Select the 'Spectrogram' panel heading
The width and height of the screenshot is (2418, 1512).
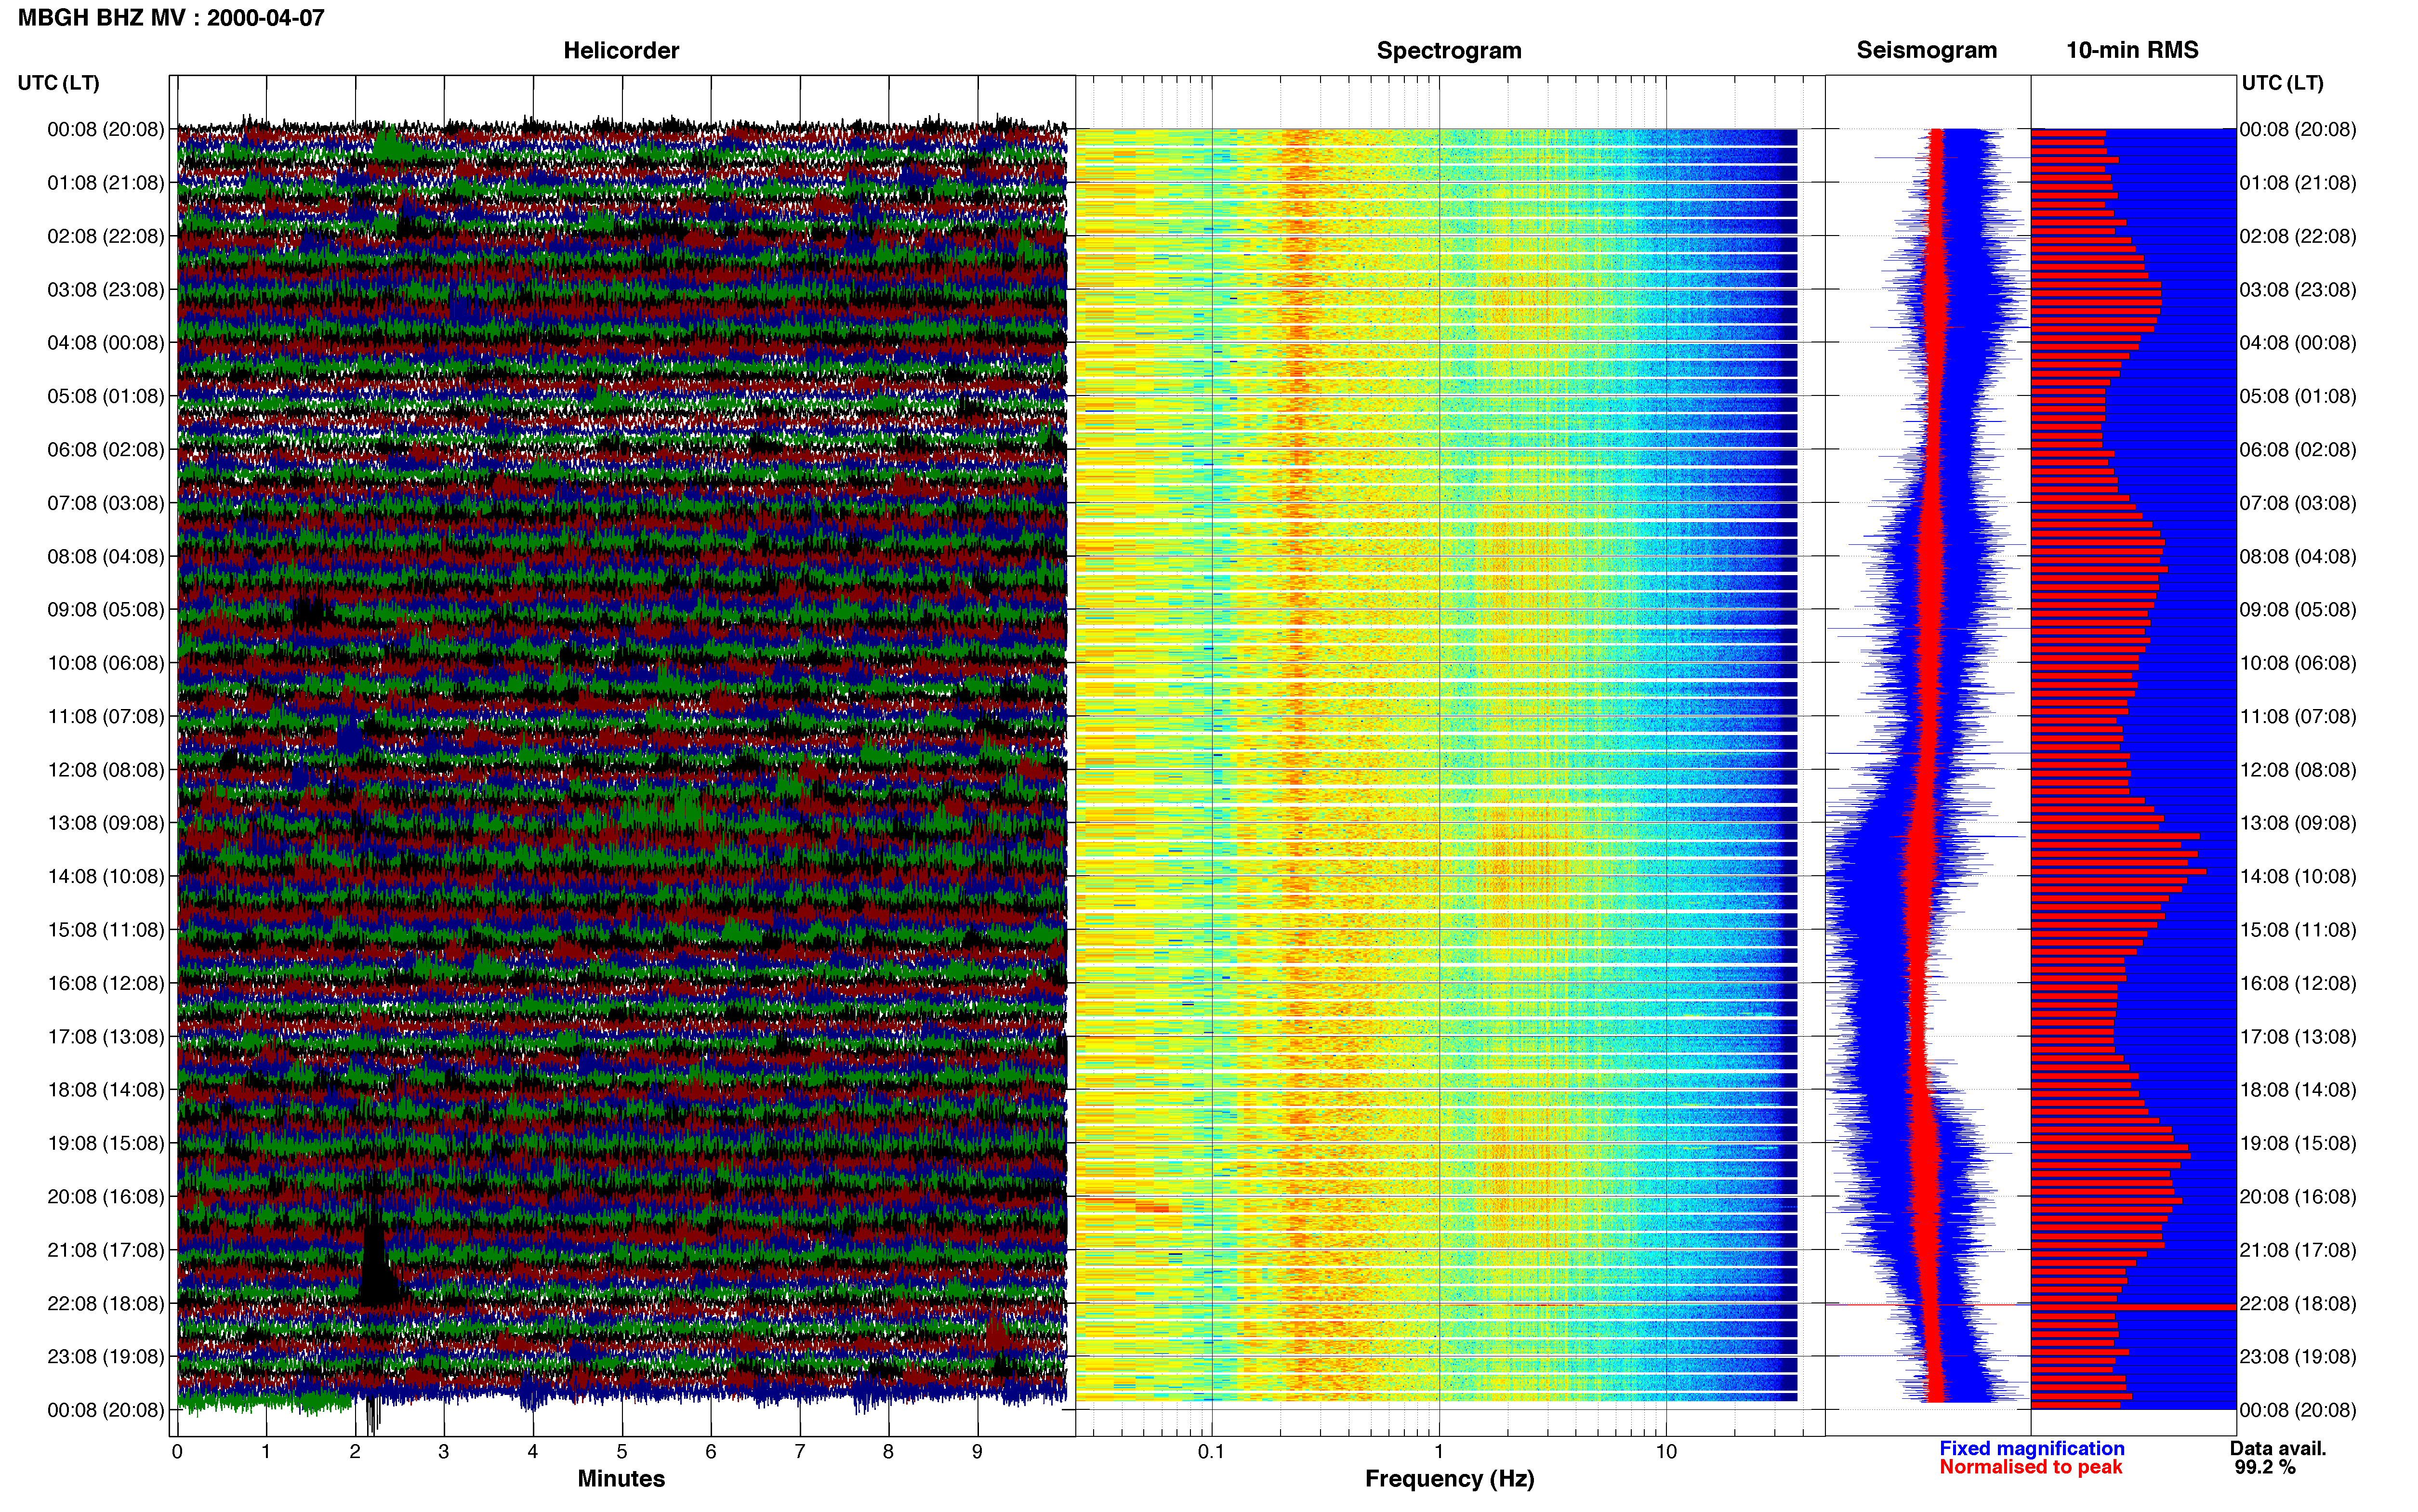pos(1449,51)
